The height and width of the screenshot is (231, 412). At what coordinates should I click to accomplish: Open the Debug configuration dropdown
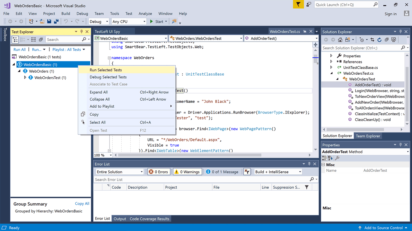(99, 22)
